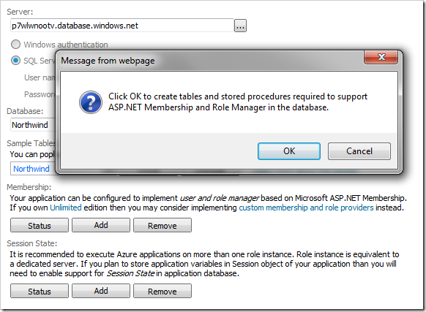426x312 pixels.
Task: Open the Unlimited edition link
Action: pyautogui.click(x=66, y=208)
